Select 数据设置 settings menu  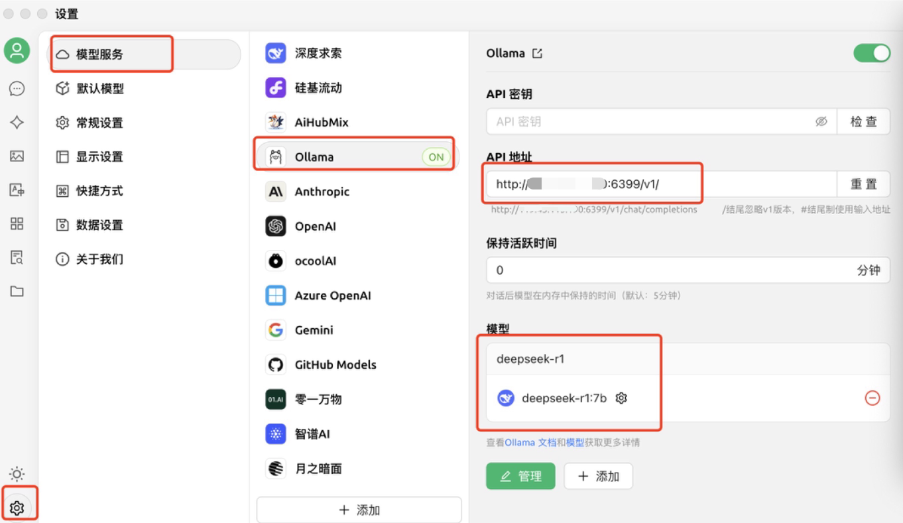tap(145, 225)
